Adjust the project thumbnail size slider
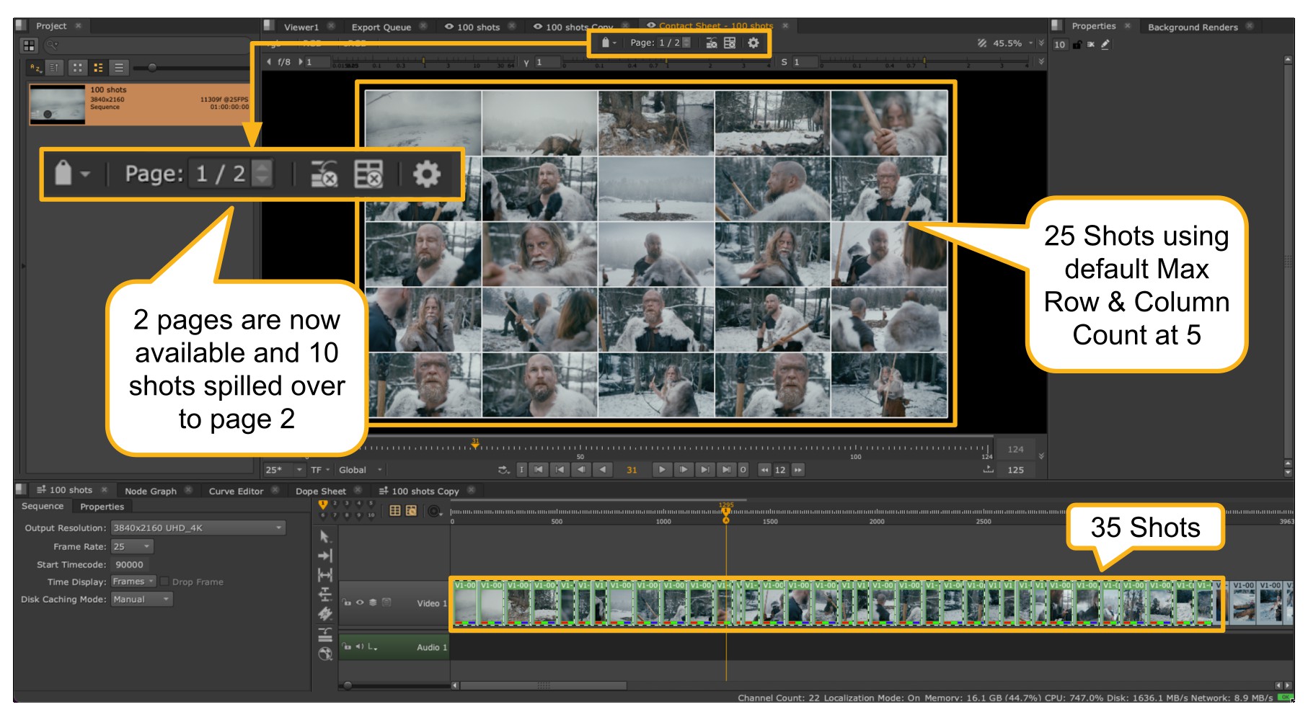 [152, 68]
